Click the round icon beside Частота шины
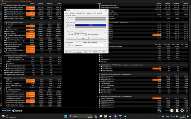 coord(5,31)
